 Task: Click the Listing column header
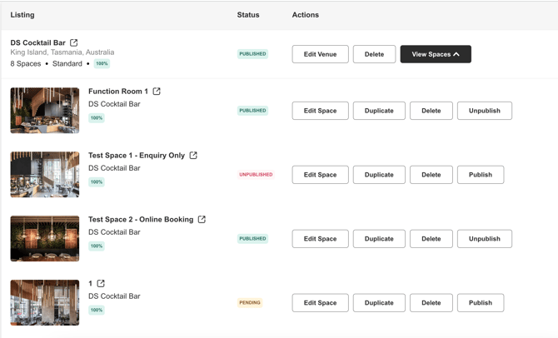click(22, 15)
